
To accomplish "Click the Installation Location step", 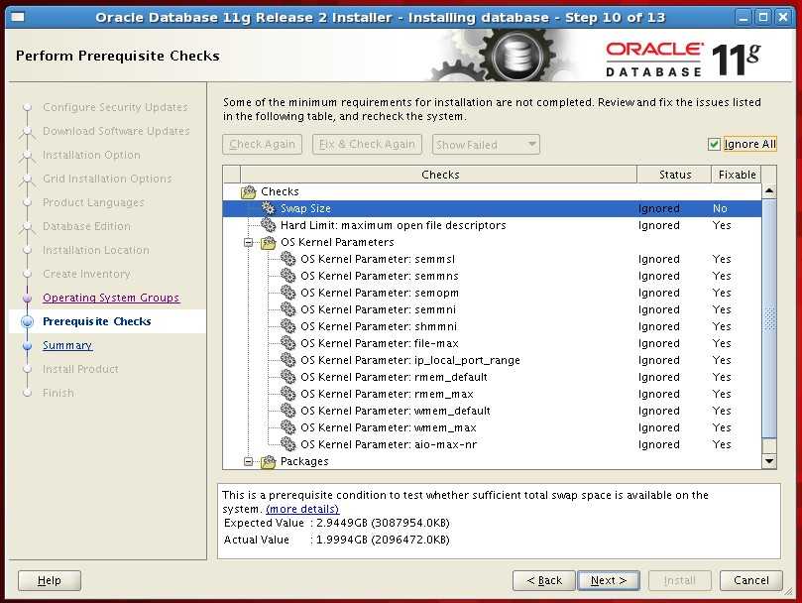I will point(95,250).
